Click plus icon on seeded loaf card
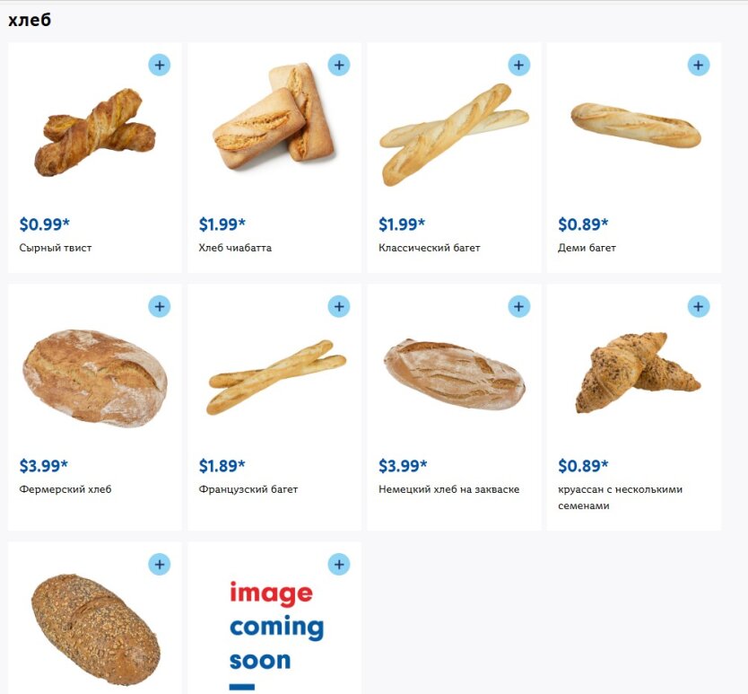The height and width of the screenshot is (694, 748). coord(160,565)
